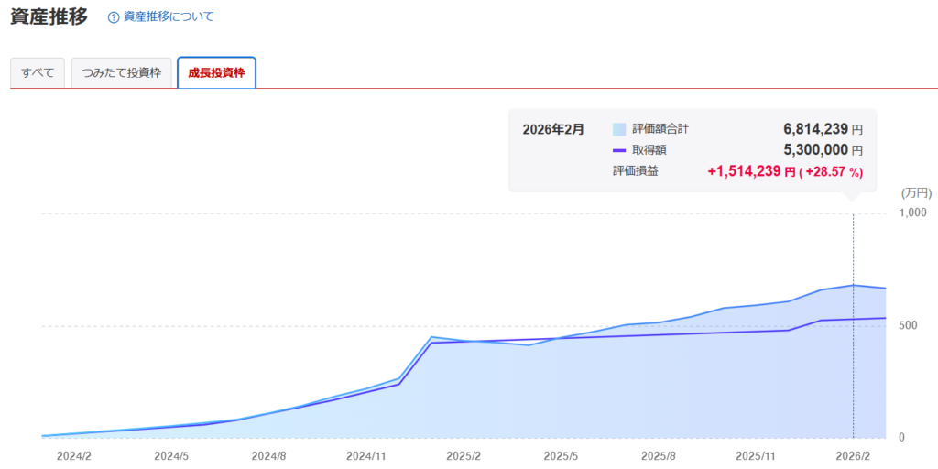Viewport: 938px width, 469px height.
Task: Select the すべて tab
Action: [x=38, y=73]
